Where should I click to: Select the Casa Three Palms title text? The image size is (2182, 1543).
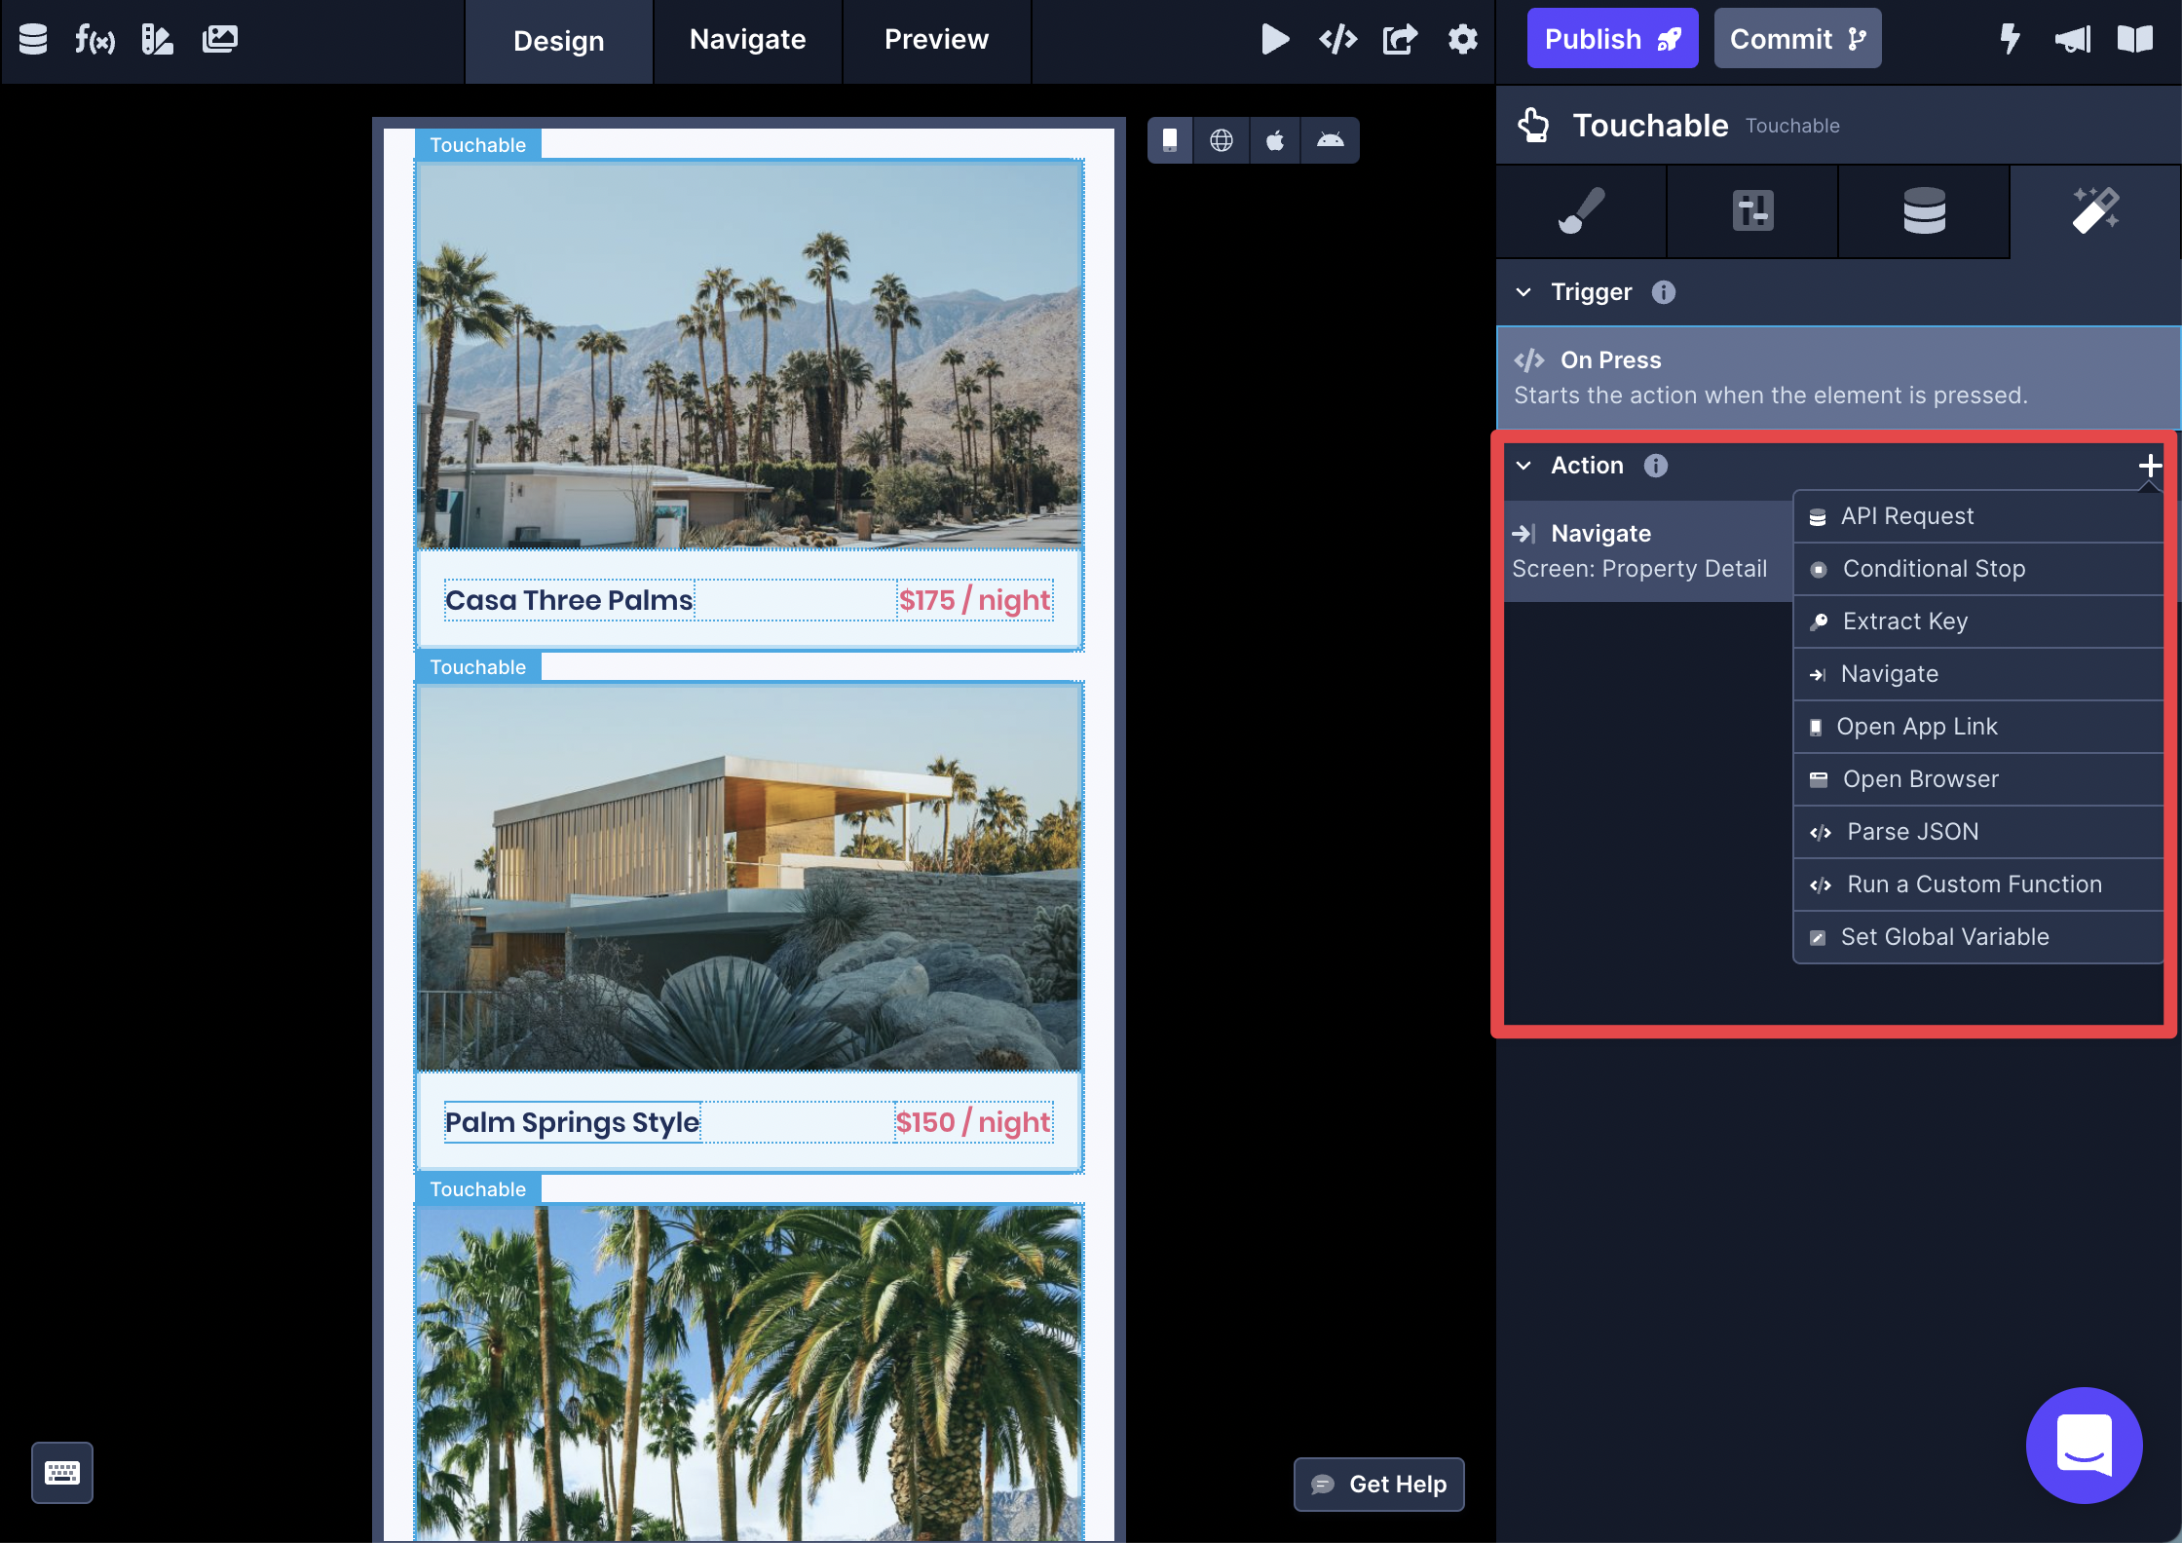click(x=569, y=600)
